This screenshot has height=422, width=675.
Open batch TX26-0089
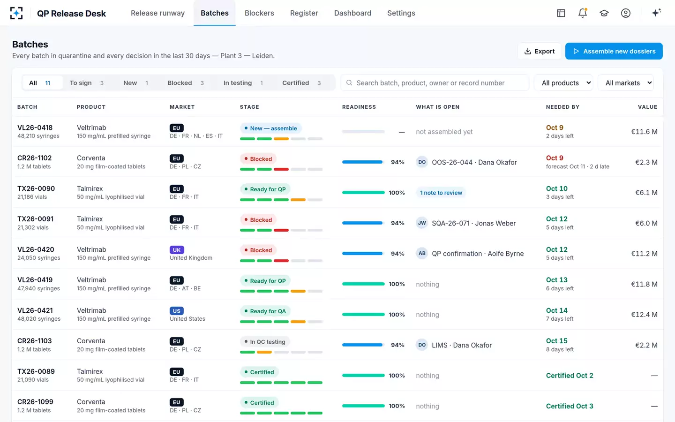coord(36,371)
